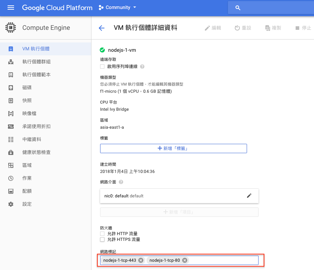Click help icon next to 網路介面
The width and height of the screenshot is (314, 270).
point(121,182)
